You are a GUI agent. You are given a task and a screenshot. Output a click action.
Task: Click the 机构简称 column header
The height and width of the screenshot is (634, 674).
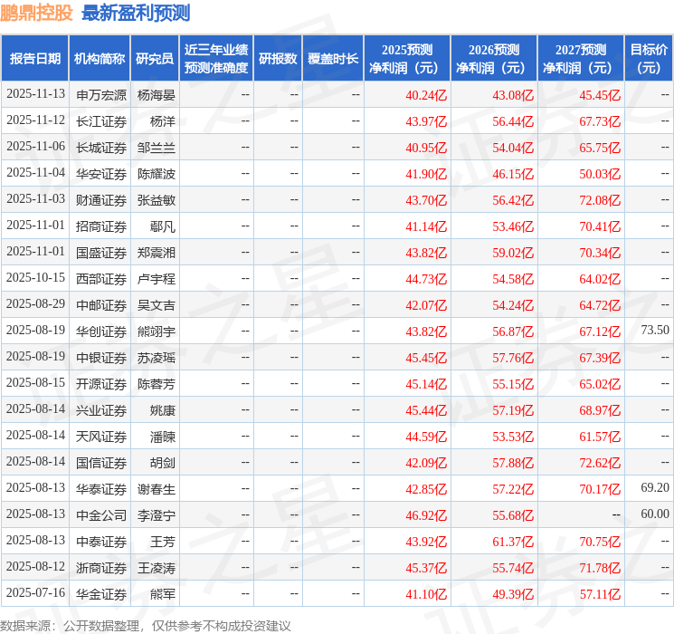[x=100, y=58]
